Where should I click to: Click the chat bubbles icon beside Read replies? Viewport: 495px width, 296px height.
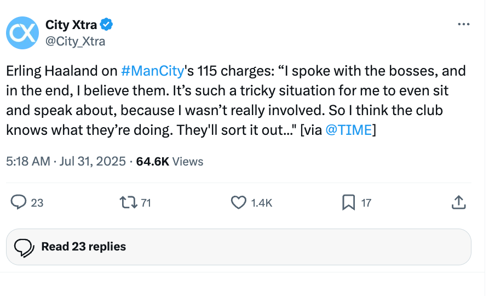(x=24, y=247)
